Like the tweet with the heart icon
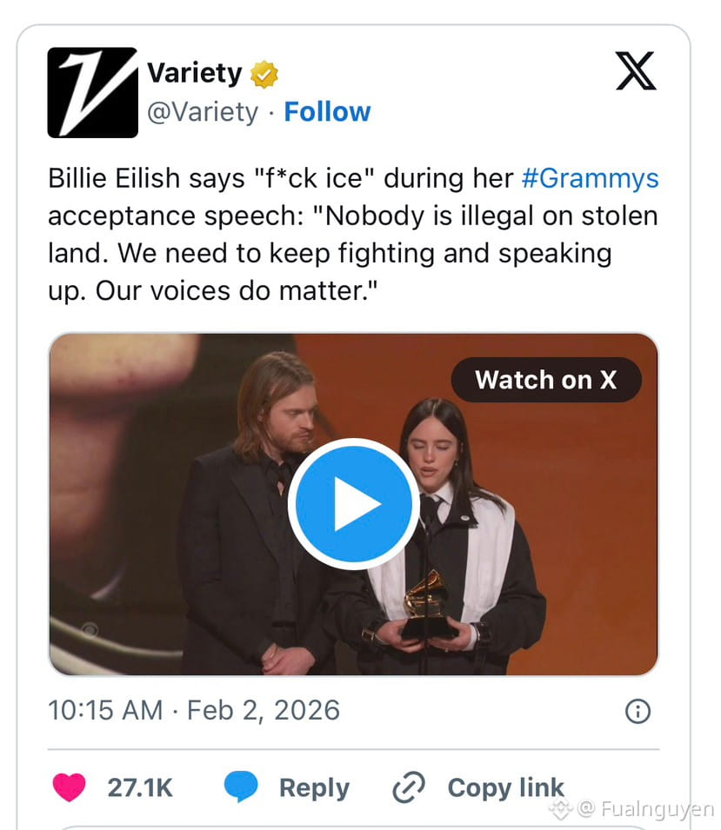Viewport: 721px width, 830px height. (70, 787)
